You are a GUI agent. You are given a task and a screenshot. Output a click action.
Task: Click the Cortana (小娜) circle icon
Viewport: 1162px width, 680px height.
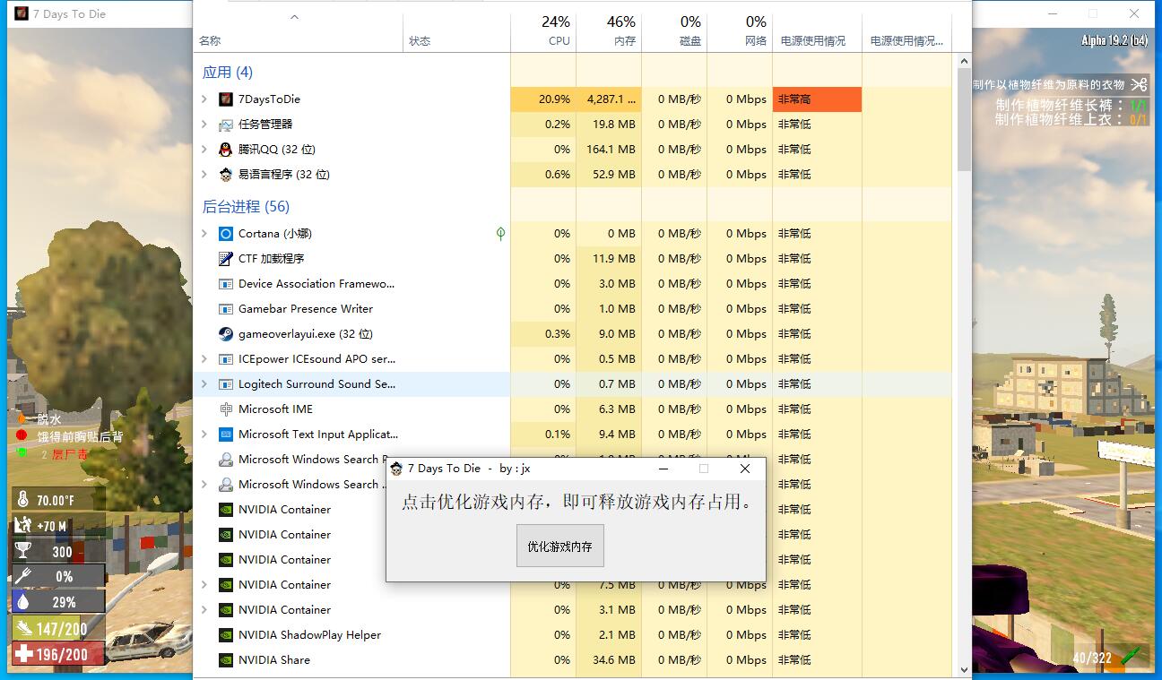(x=226, y=234)
